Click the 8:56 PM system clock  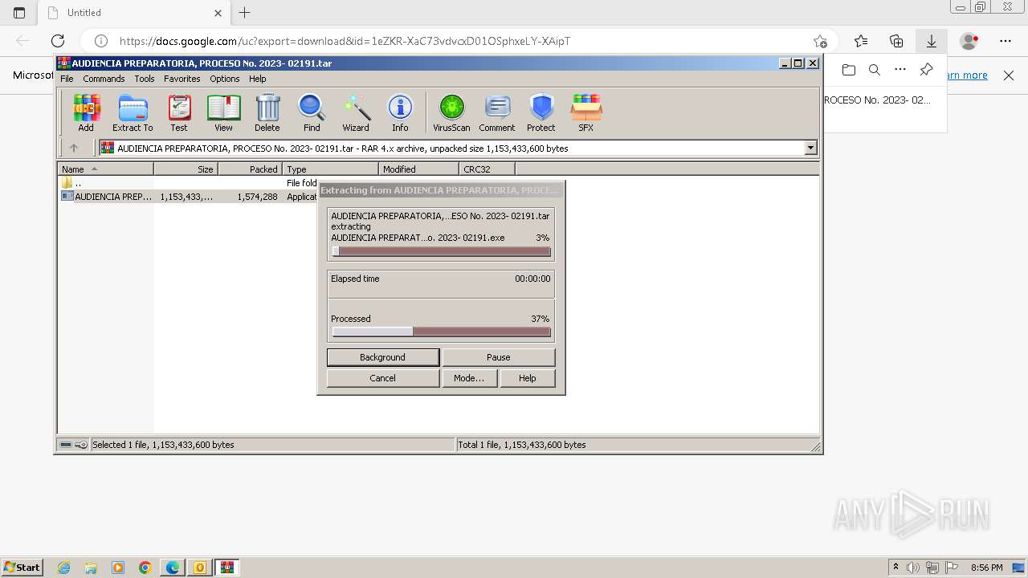(987, 568)
